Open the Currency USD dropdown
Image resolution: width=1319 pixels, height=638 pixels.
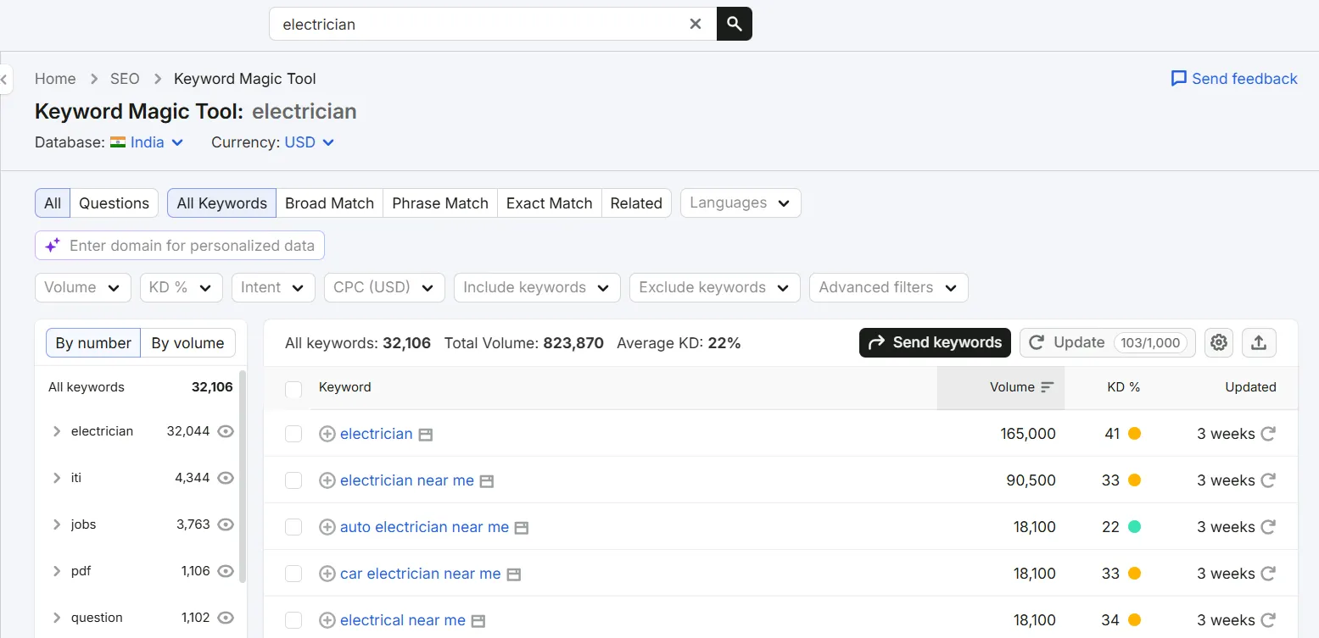[x=310, y=142]
